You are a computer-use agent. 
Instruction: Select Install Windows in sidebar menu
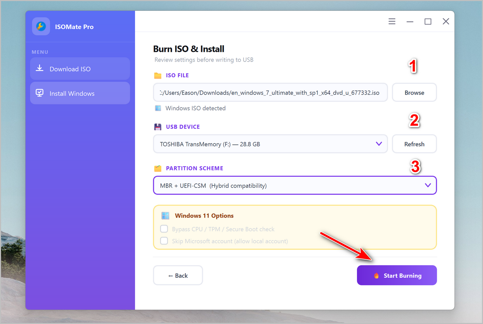pos(80,93)
